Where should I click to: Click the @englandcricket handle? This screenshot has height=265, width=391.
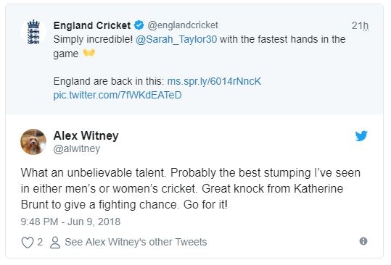[x=183, y=25]
